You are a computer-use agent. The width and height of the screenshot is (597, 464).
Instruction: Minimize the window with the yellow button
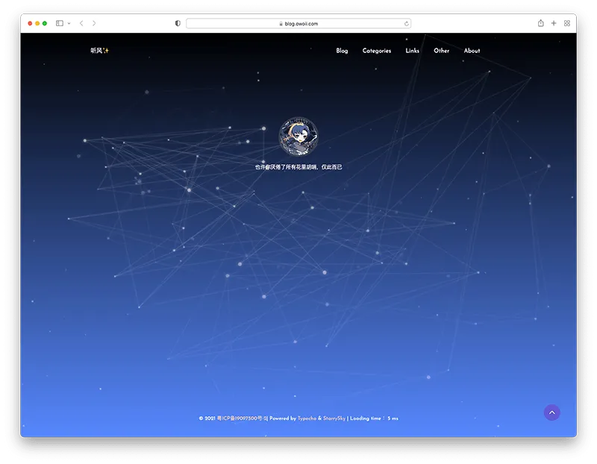point(37,24)
